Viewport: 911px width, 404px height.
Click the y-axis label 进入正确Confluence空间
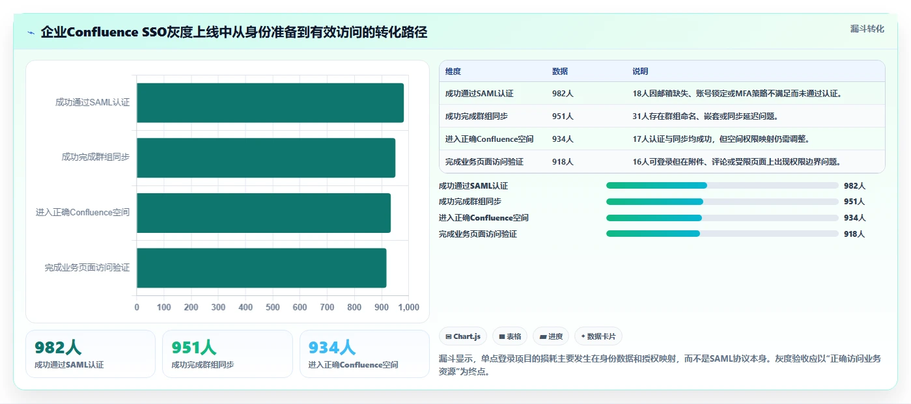click(x=83, y=213)
